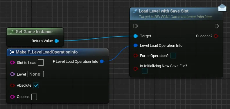Click the Slot to Load text field
This screenshot has width=230, height=109.
[x=41, y=62]
